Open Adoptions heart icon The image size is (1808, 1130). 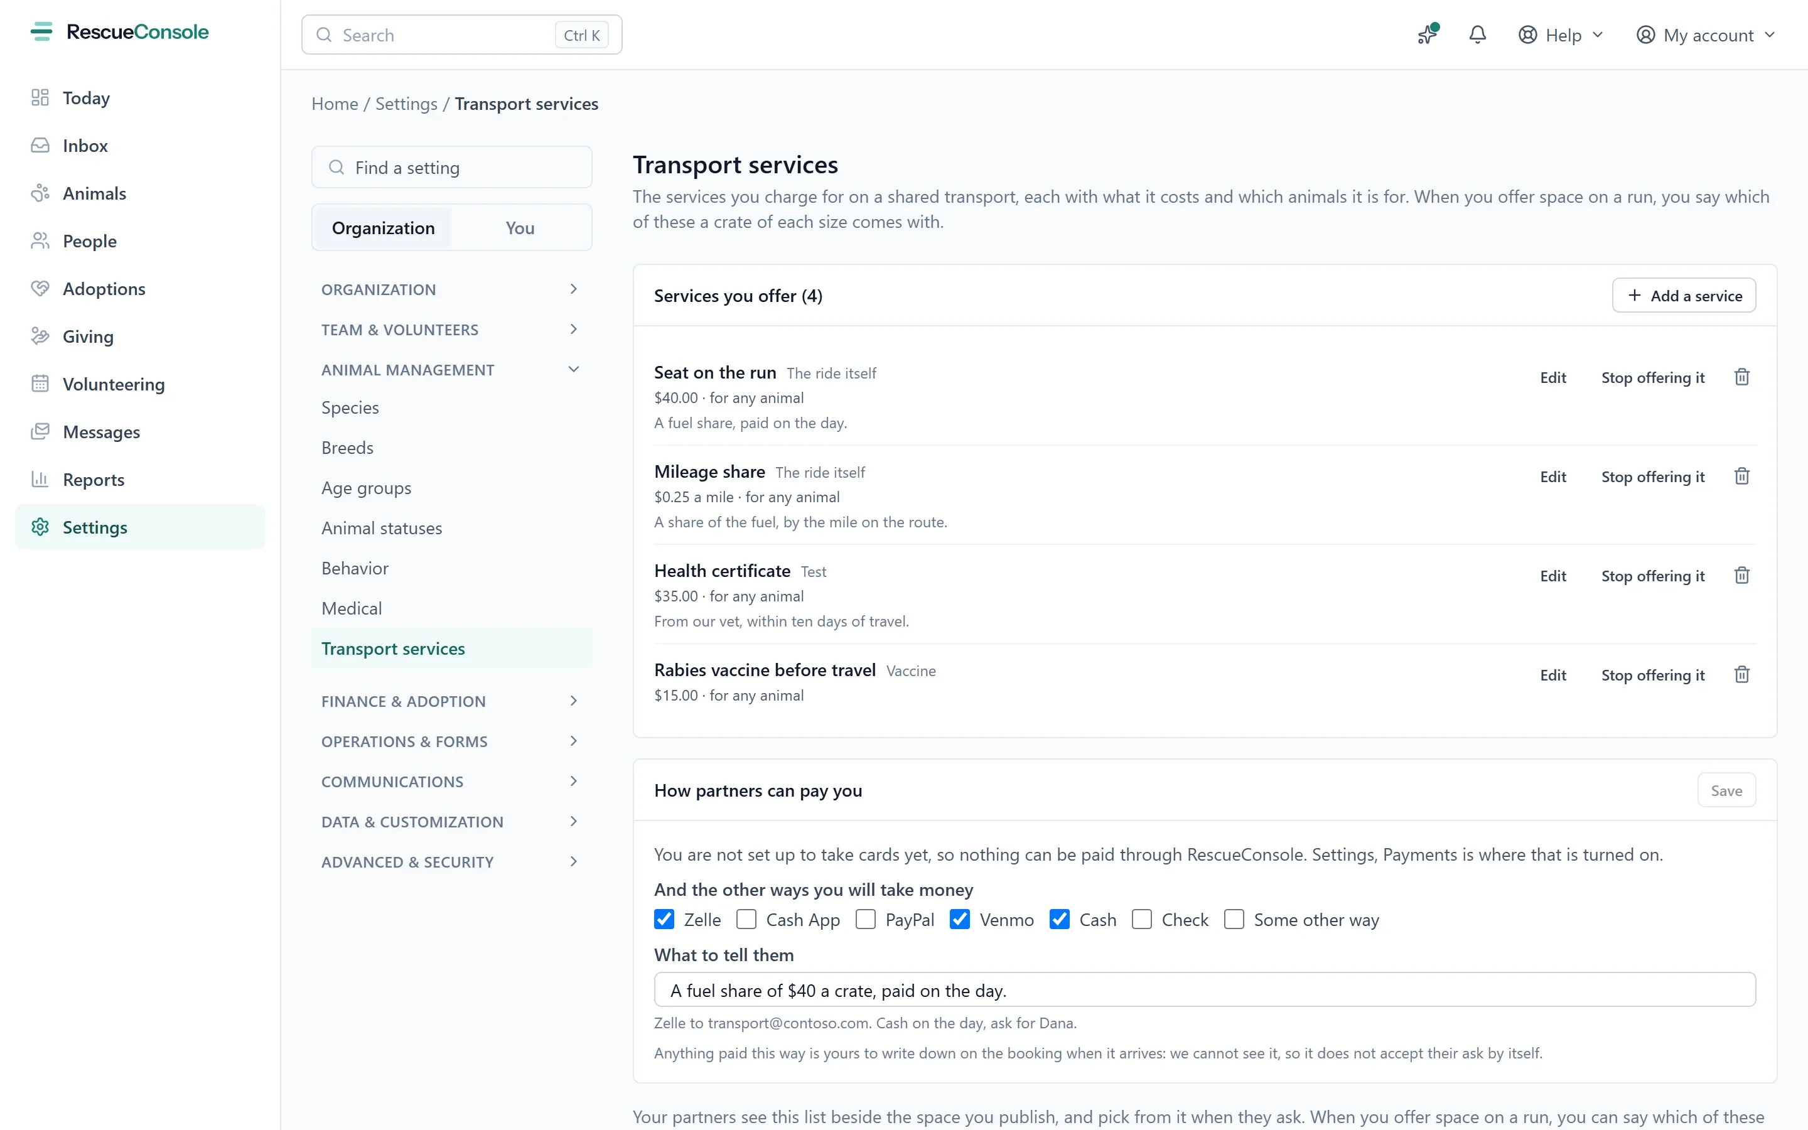click(x=40, y=289)
